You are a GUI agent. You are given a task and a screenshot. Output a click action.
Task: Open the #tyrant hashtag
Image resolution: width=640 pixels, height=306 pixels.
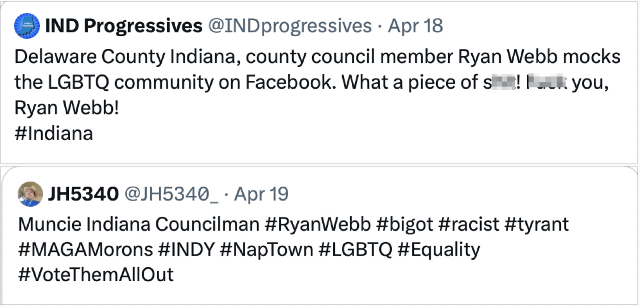pos(536,224)
